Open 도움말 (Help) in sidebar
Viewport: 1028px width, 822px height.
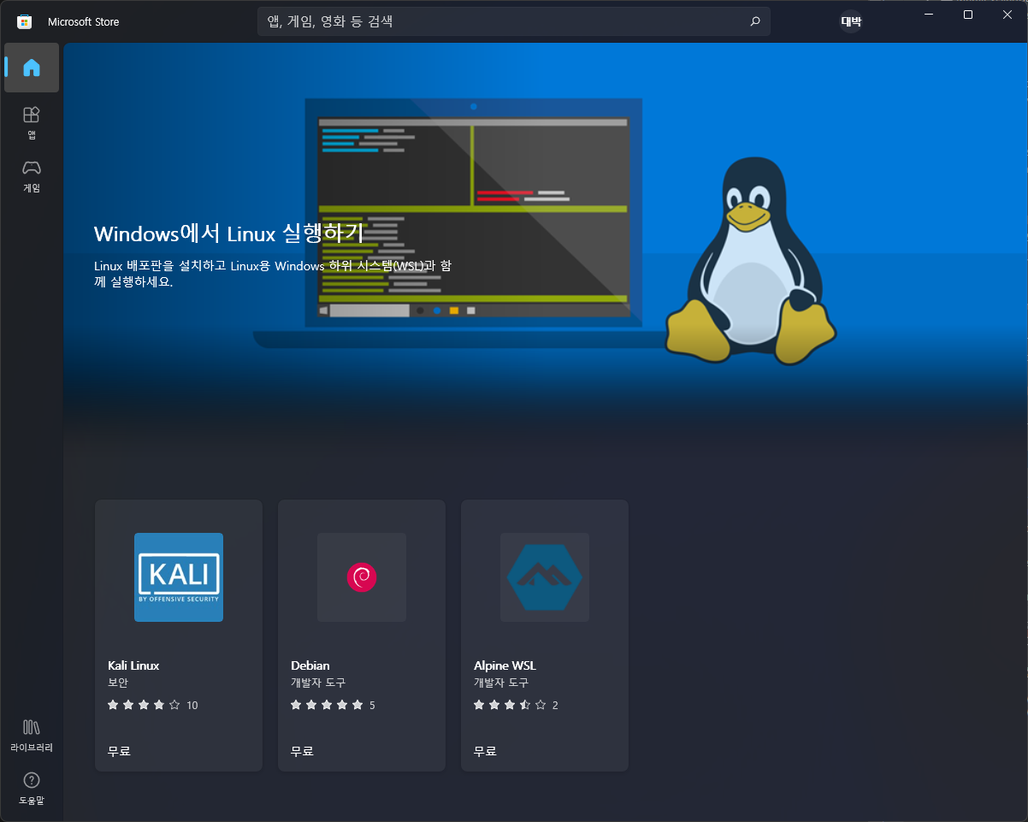pyautogui.click(x=32, y=788)
